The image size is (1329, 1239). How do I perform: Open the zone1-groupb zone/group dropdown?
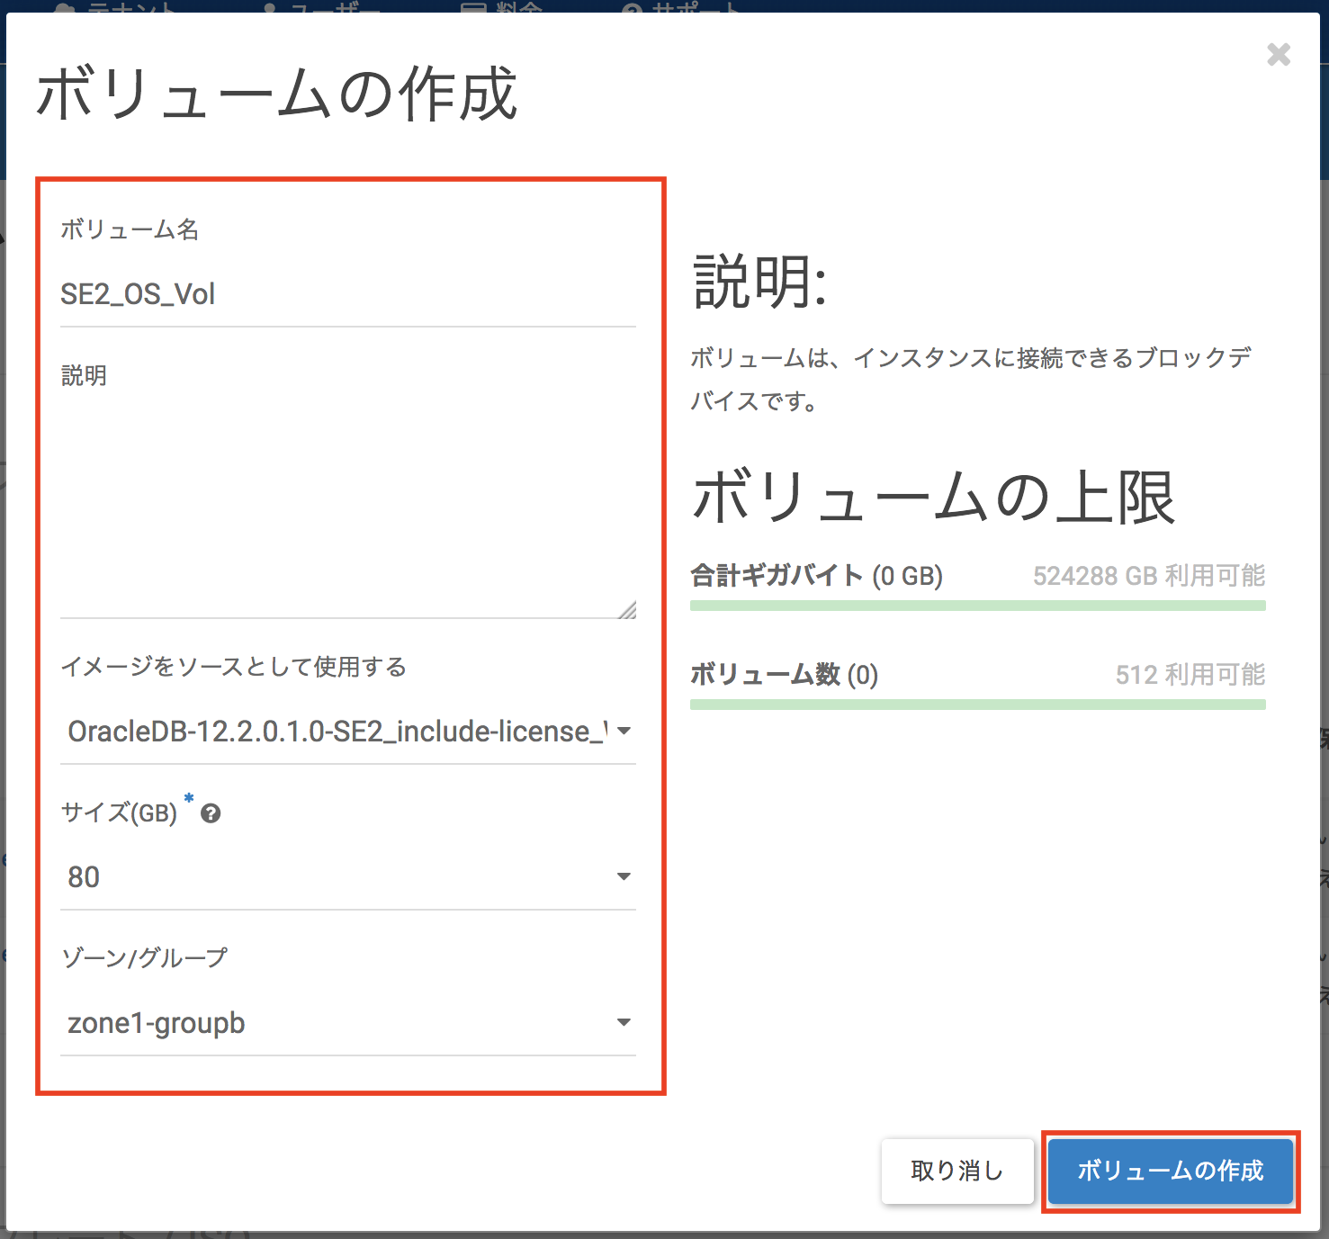tap(347, 1023)
